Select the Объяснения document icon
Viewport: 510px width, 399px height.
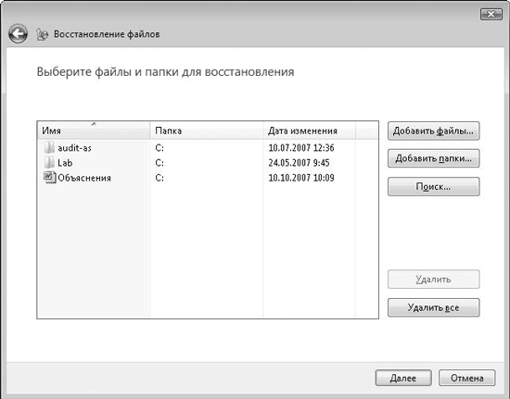coord(49,177)
